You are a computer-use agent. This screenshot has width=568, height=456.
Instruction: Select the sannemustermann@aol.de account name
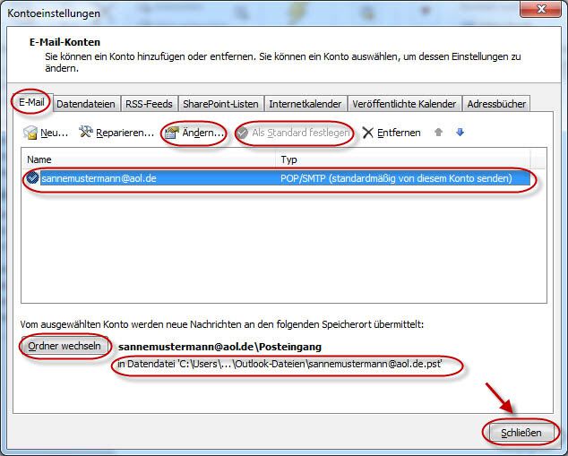99,178
